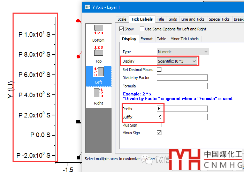The width and height of the screenshot is (244, 172).
Task: Click the tick label P 8.0x10^0 S
Action: (x=35, y=54)
